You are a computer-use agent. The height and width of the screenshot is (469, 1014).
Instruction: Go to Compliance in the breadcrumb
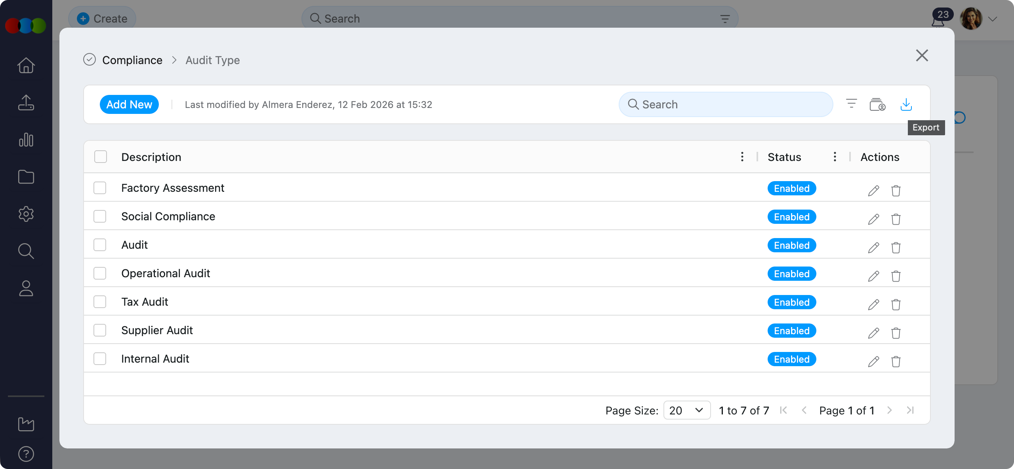[x=132, y=60]
